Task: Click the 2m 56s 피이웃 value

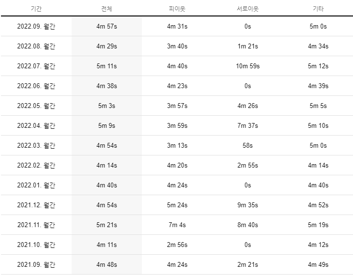Action: (x=177, y=245)
